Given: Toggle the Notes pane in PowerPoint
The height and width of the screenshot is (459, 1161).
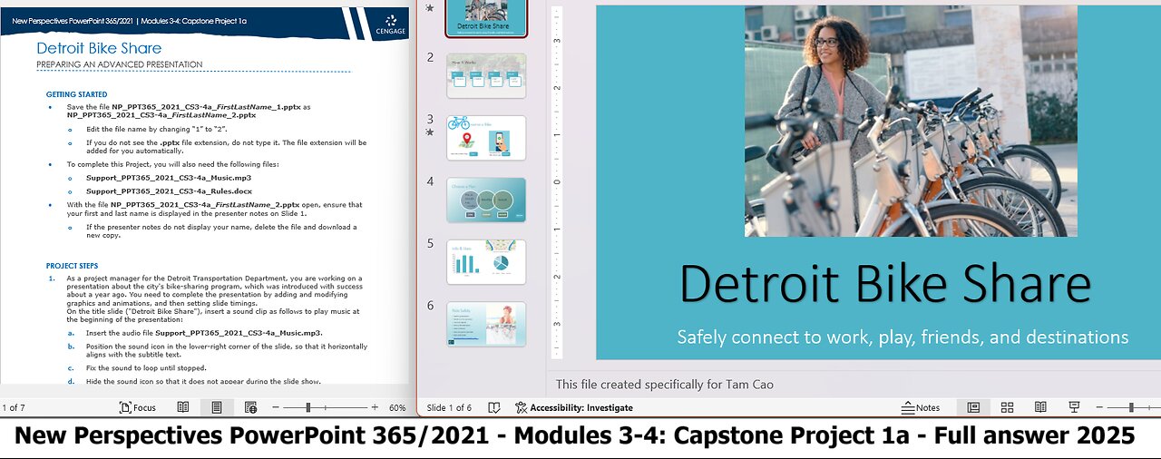Looking at the screenshot, I should pos(921,408).
